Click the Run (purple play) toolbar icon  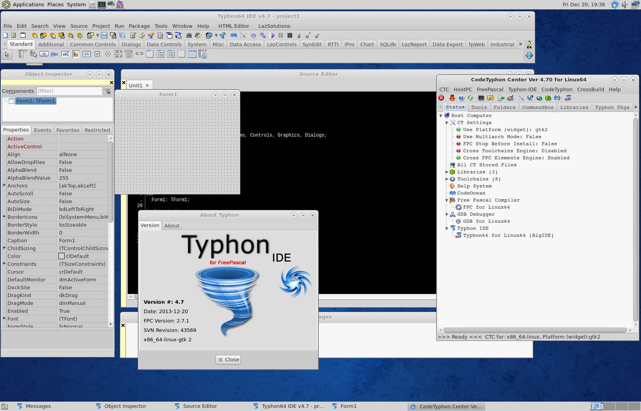(273, 35)
